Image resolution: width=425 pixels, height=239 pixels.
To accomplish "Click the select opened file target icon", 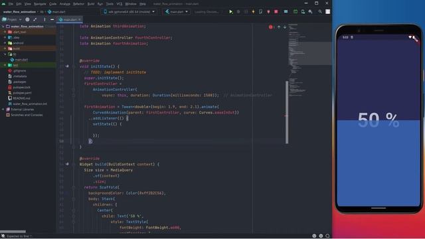I will 27,19.
